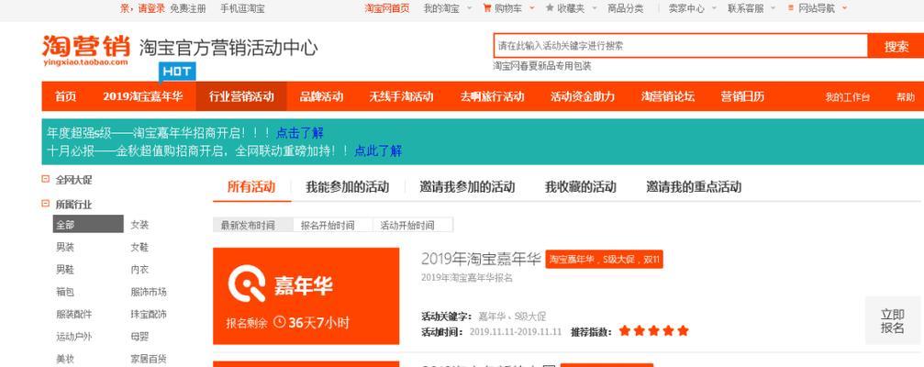Click the 网站导航 menu icon
The height and width of the screenshot is (367, 924).
791,8
